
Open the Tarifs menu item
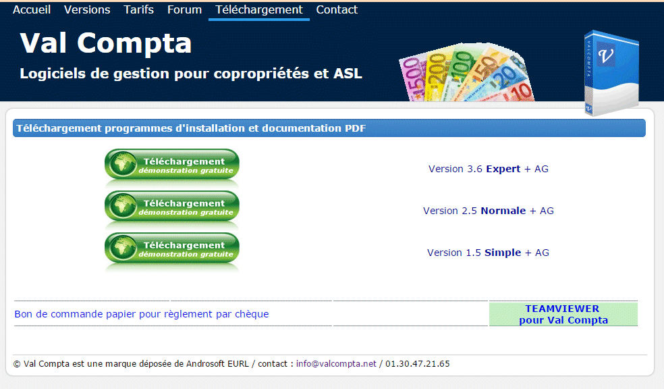click(138, 9)
